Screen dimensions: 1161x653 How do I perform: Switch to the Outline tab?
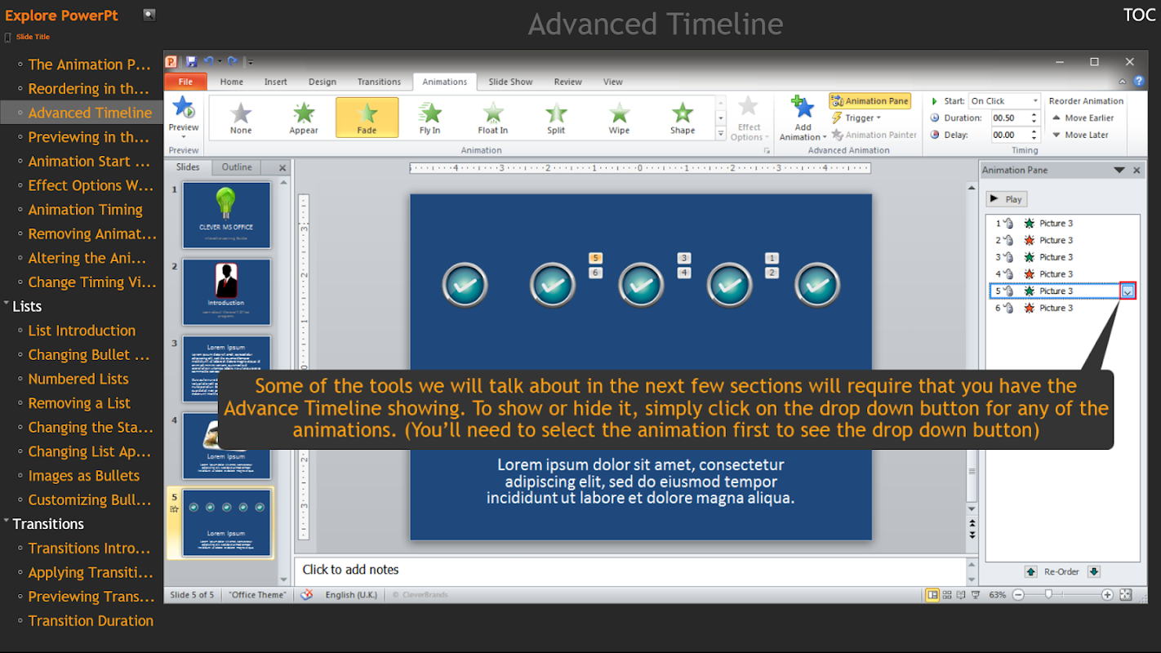tap(237, 167)
